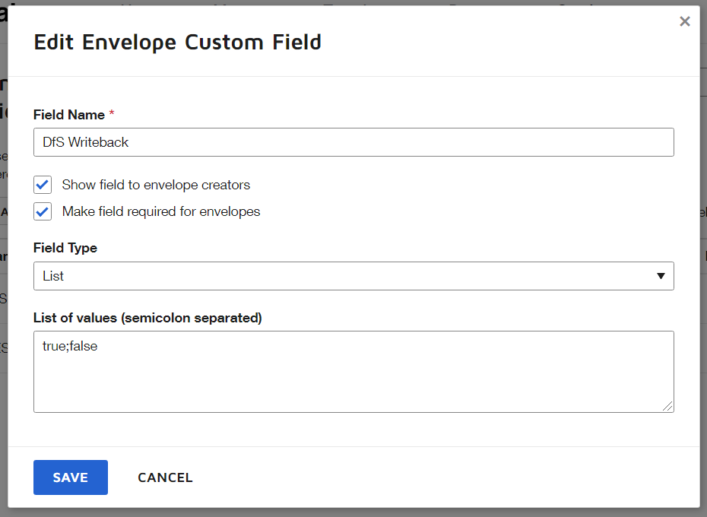
Task: Click the Edit Envelope Custom Field title
Action: tap(175, 42)
